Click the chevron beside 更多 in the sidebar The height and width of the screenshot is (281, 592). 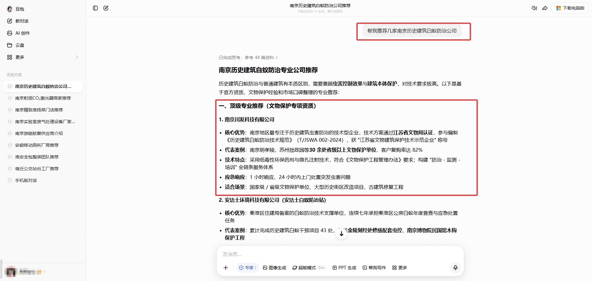[x=77, y=57]
